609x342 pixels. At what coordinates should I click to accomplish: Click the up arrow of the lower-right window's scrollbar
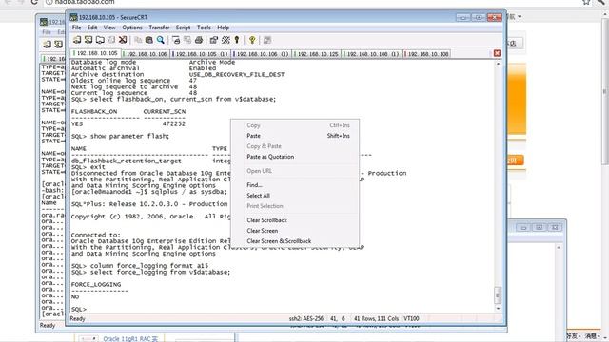pyautogui.click(x=559, y=247)
